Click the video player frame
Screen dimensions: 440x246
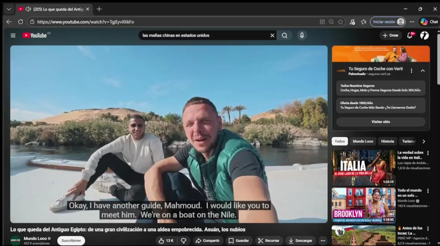[169, 134]
